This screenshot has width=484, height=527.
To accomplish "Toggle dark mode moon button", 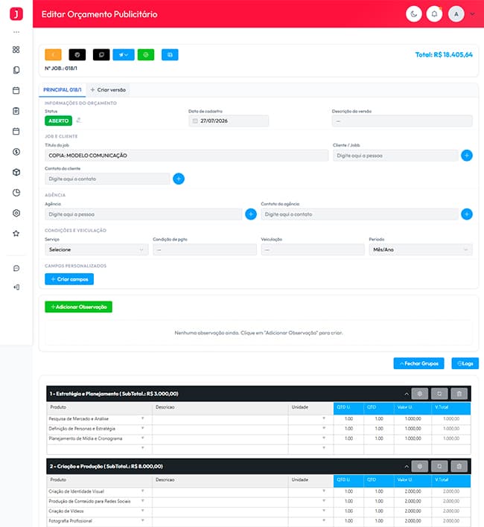I will 414,14.
